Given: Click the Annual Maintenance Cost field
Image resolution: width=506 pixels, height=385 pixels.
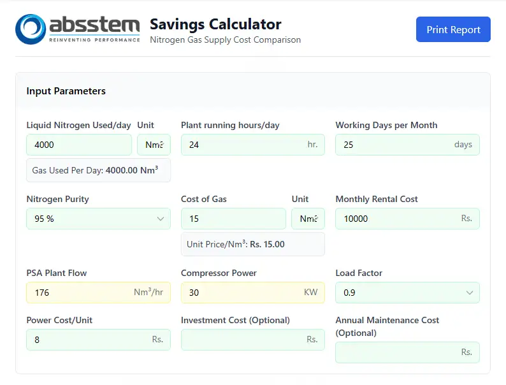Looking at the screenshot, I should click(396, 352).
